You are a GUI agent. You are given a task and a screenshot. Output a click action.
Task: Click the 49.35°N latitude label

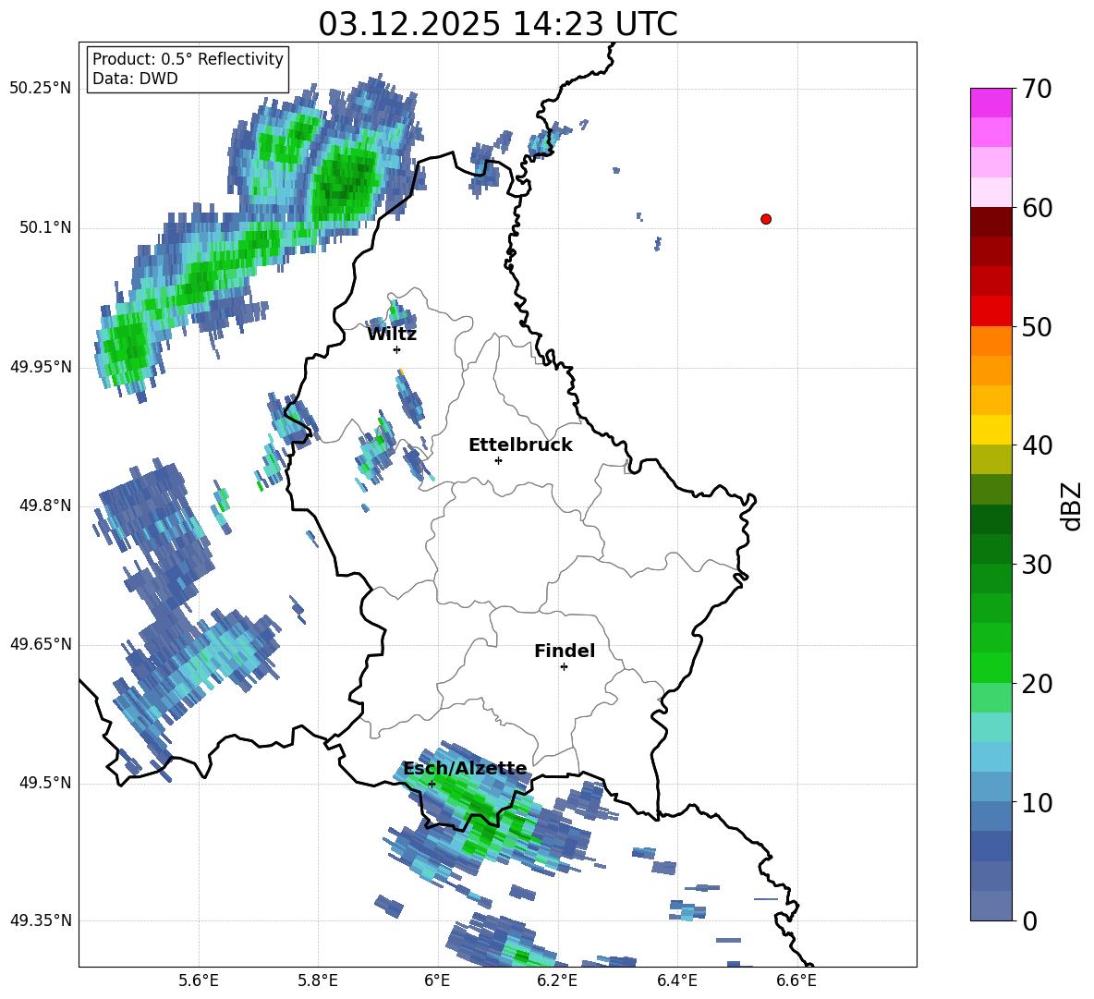point(41,920)
